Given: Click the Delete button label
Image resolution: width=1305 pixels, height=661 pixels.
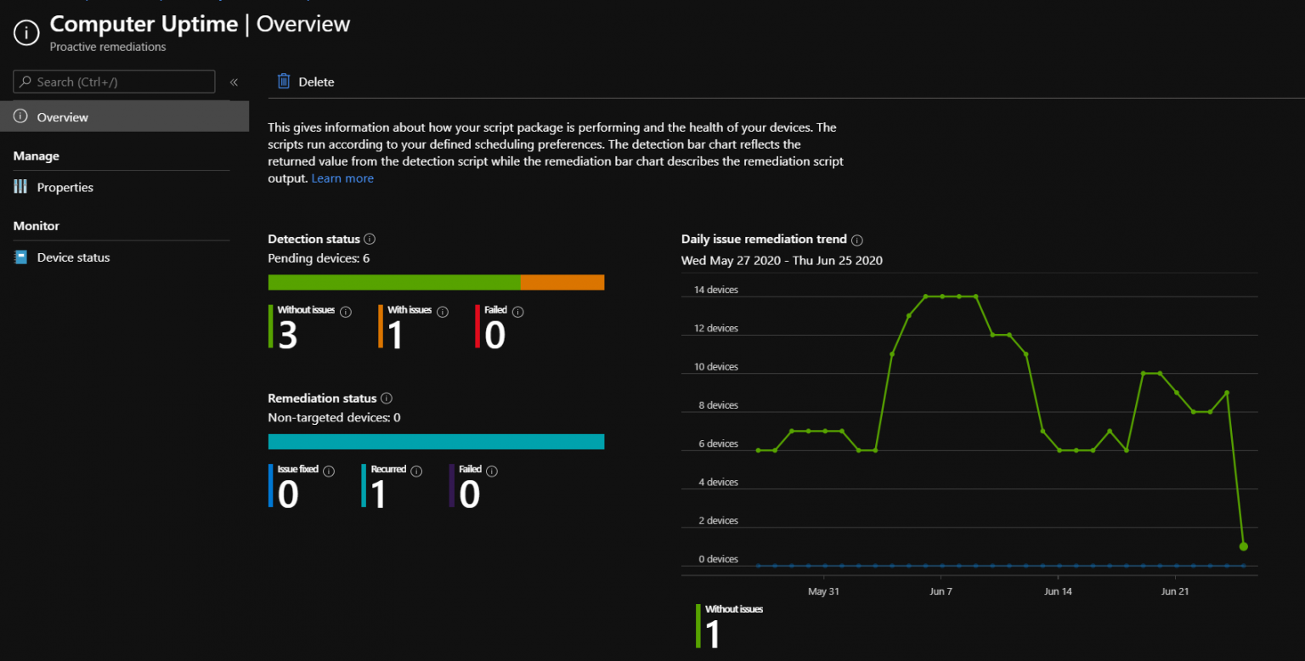Looking at the screenshot, I should click(316, 82).
